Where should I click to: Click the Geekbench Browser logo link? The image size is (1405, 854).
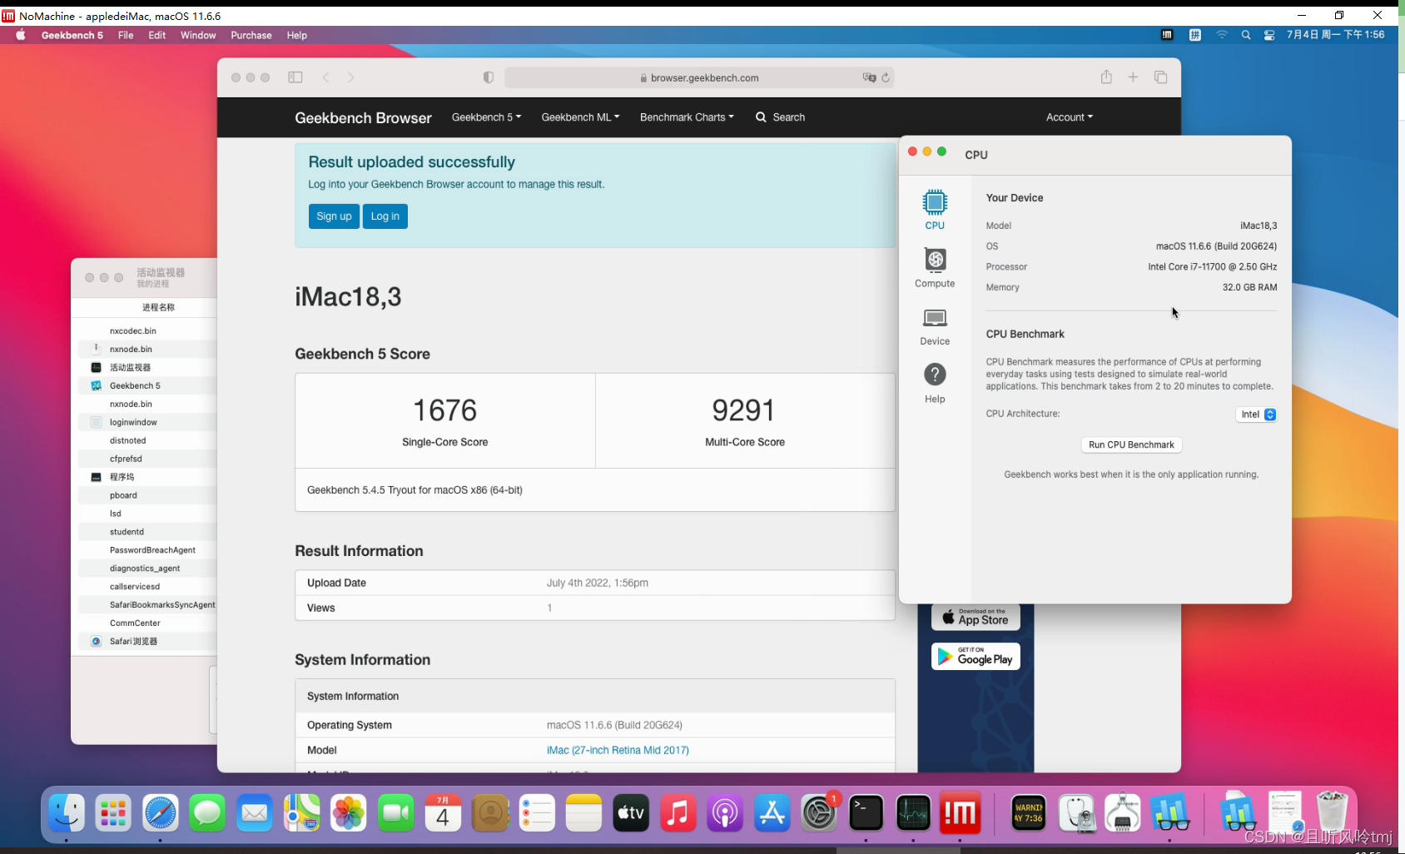[x=363, y=117]
